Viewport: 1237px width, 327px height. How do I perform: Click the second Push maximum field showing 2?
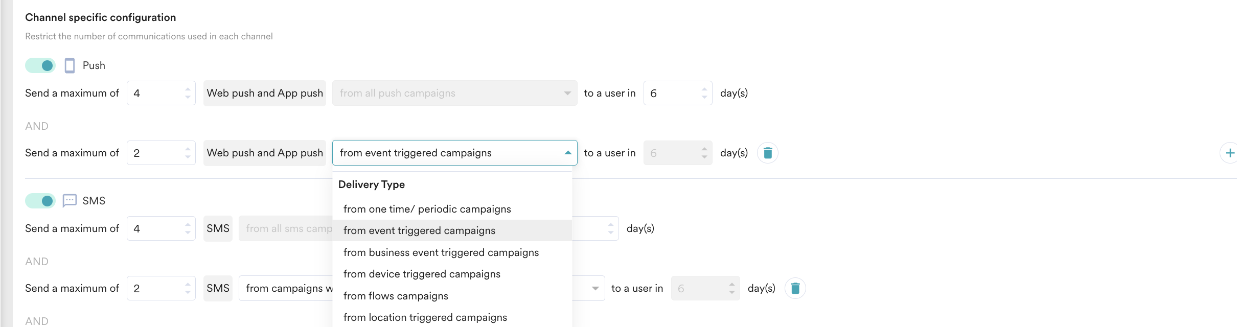click(x=155, y=153)
